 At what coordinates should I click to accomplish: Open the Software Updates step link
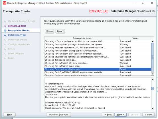[x=17, y=26]
